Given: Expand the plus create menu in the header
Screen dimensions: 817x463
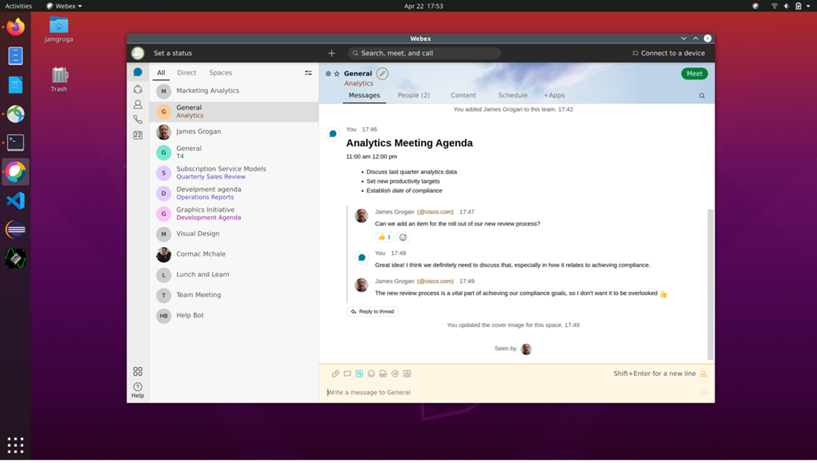Looking at the screenshot, I should tap(331, 53).
